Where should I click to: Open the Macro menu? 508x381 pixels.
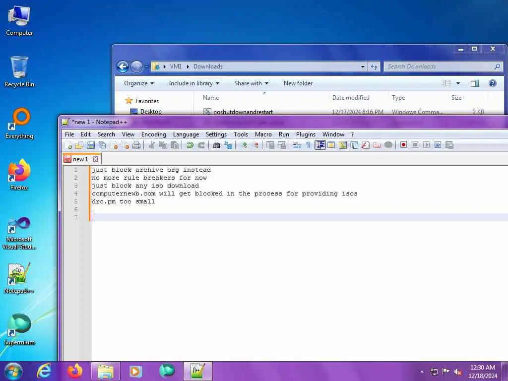coord(263,134)
